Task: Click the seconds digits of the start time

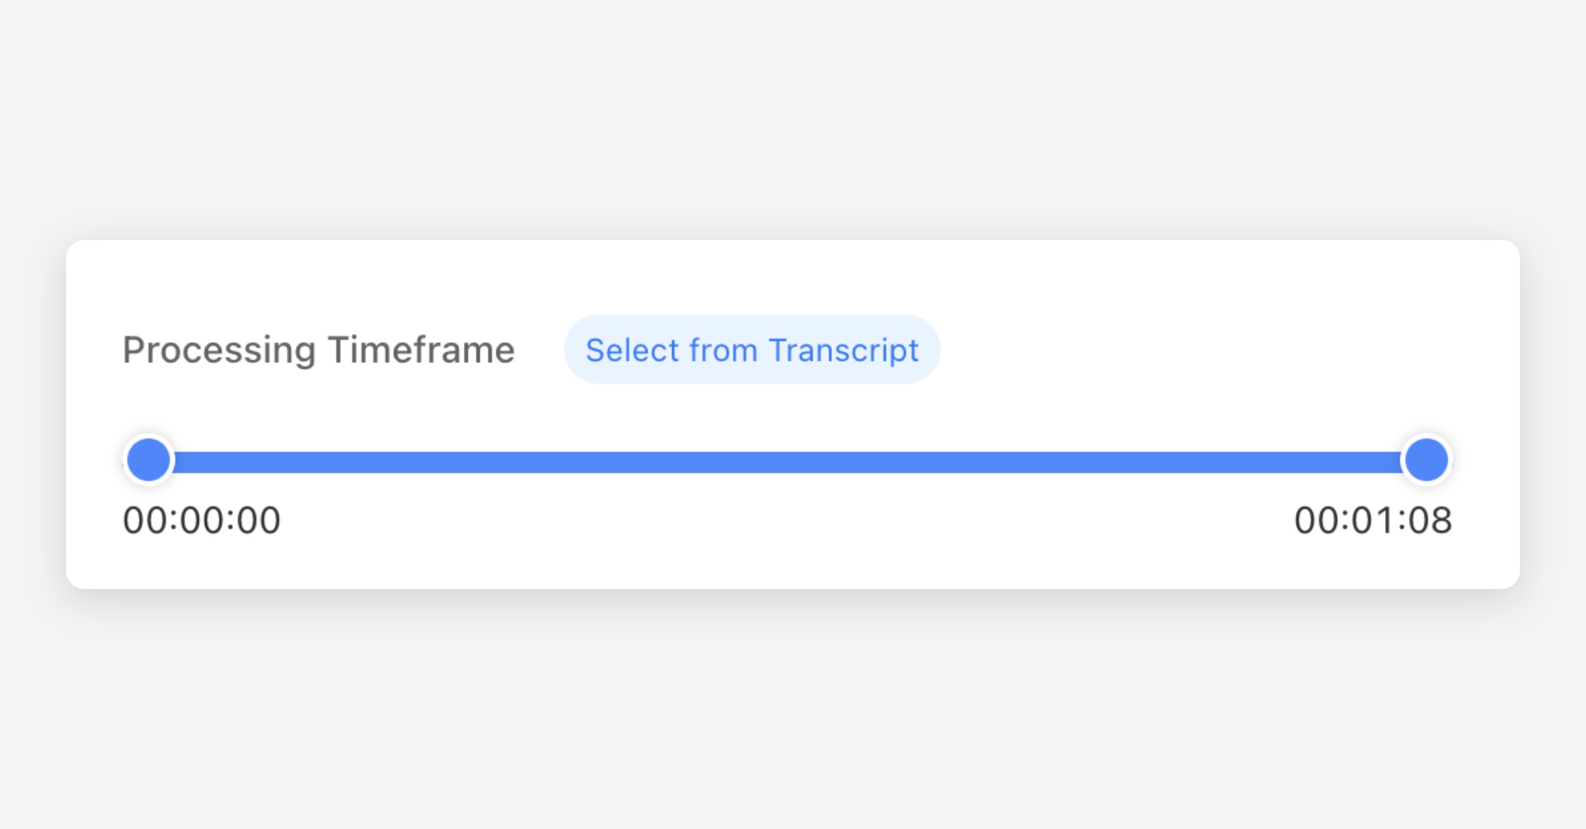Action: pyautogui.click(x=258, y=520)
